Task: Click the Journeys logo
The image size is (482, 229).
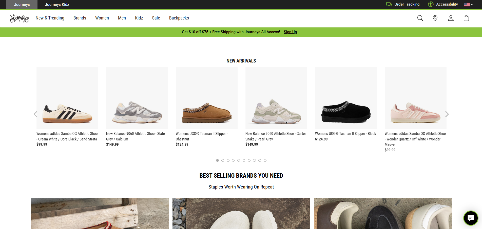Action: point(19,18)
